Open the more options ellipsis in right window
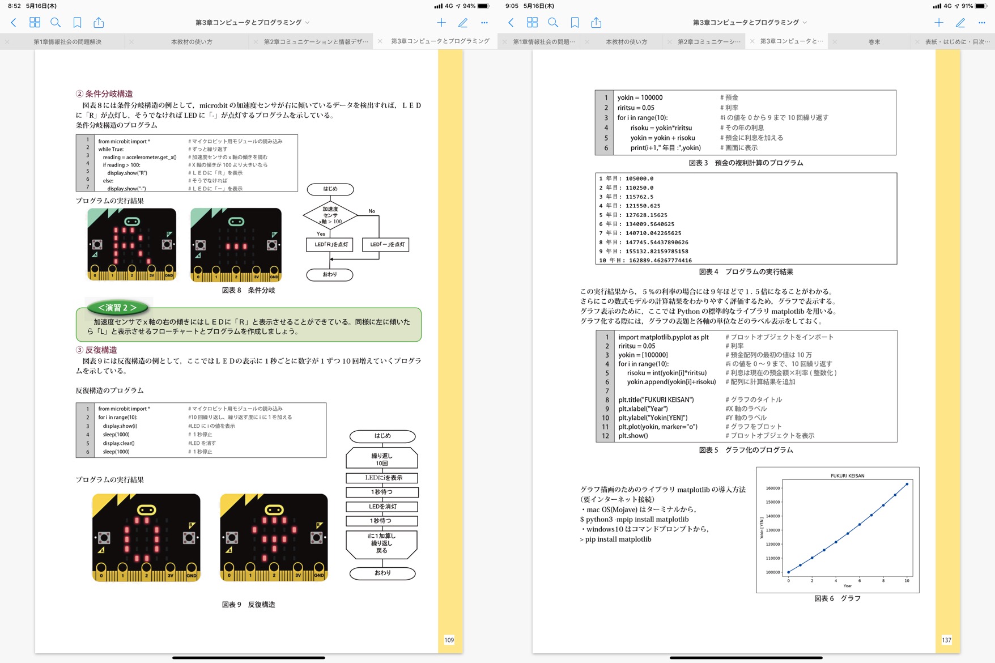Viewport: 995px width, 663px height. (982, 23)
